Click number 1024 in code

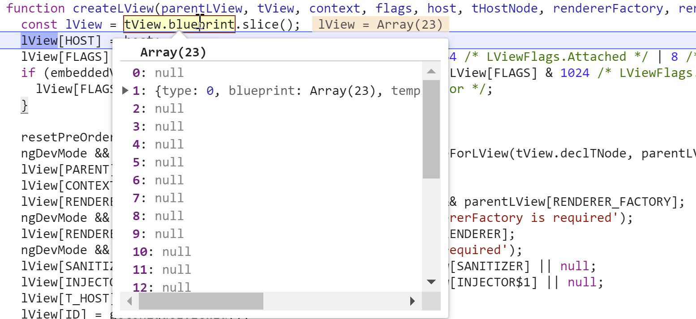click(575, 73)
